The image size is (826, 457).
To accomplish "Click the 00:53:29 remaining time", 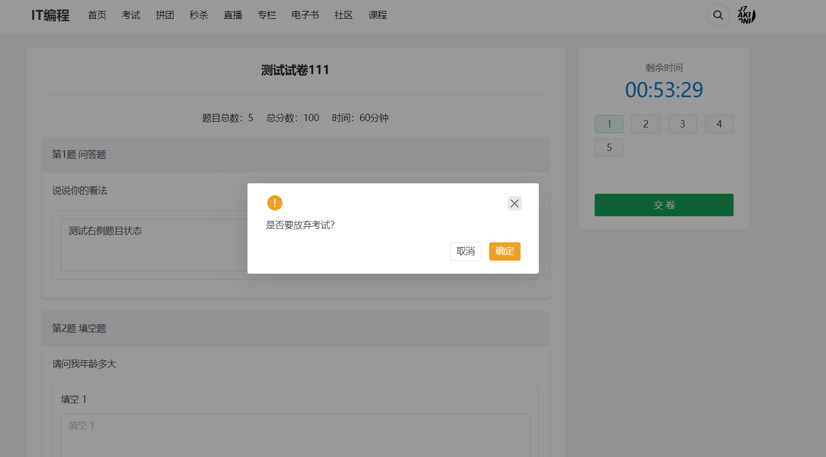I will click(x=664, y=90).
